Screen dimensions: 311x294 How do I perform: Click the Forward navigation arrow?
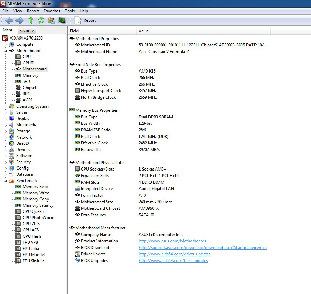point(19,20)
